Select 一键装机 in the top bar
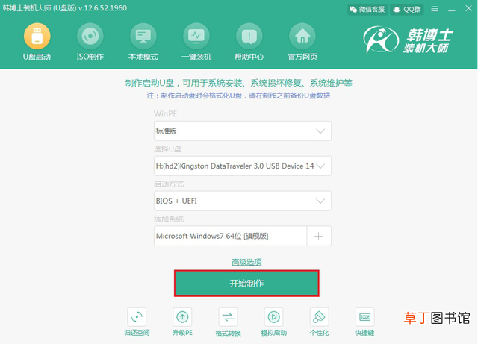Screen dimensions: 478x344 coord(196,42)
